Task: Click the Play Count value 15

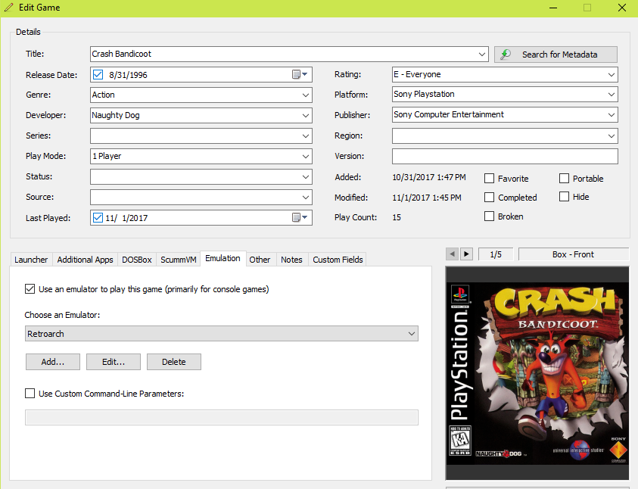Action: point(397,217)
